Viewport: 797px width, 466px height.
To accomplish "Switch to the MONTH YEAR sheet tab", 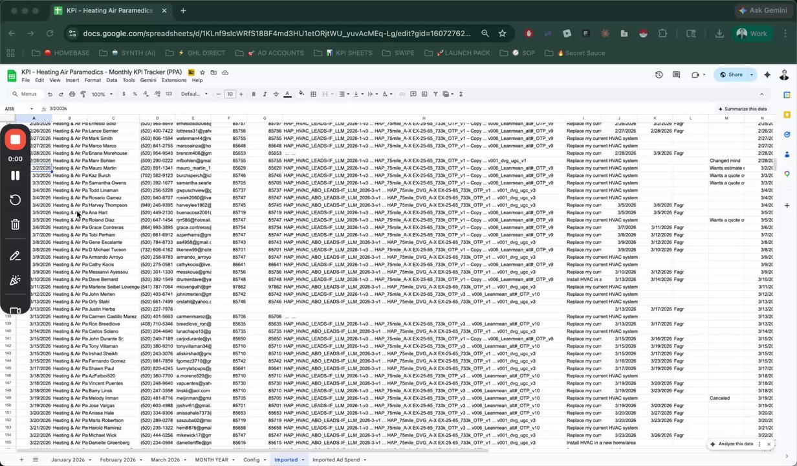I will tap(212, 460).
